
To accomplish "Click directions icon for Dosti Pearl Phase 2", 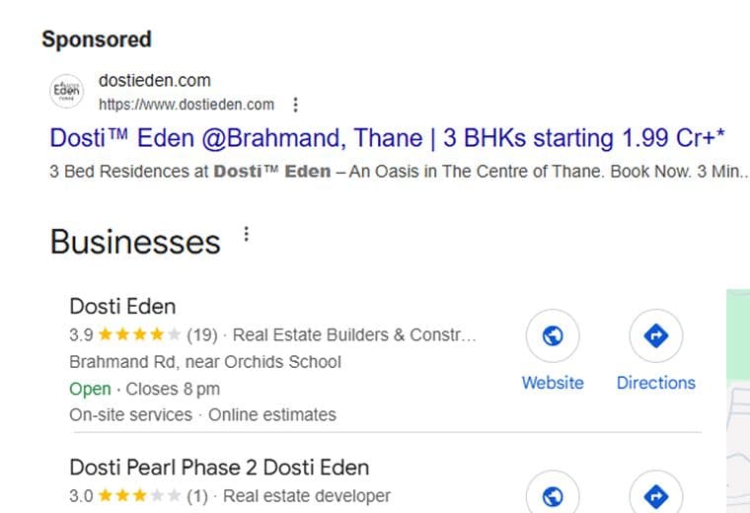I will coord(655,495).
